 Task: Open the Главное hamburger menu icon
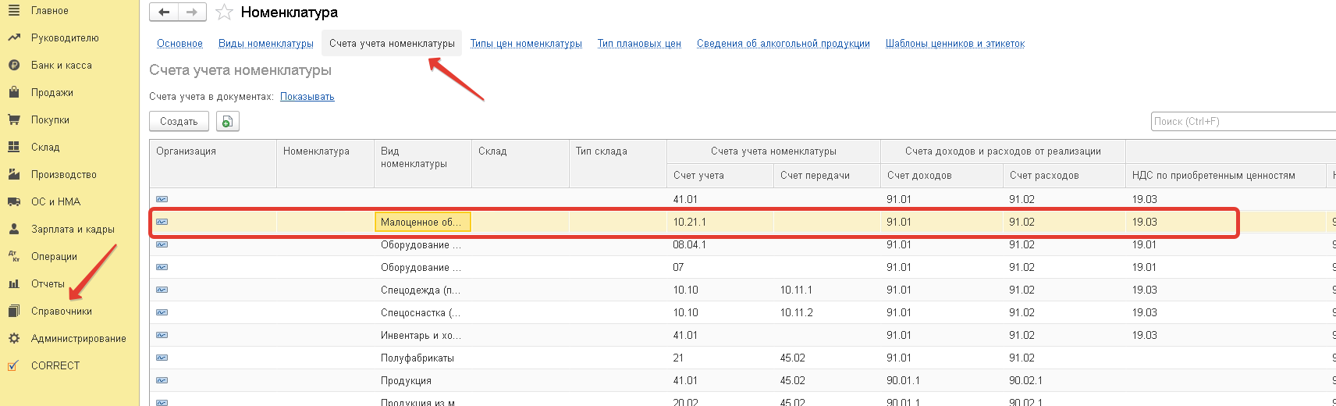(x=14, y=11)
